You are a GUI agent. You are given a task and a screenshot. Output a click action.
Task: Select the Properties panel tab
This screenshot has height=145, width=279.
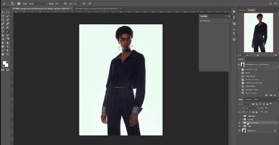pos(203,16)
